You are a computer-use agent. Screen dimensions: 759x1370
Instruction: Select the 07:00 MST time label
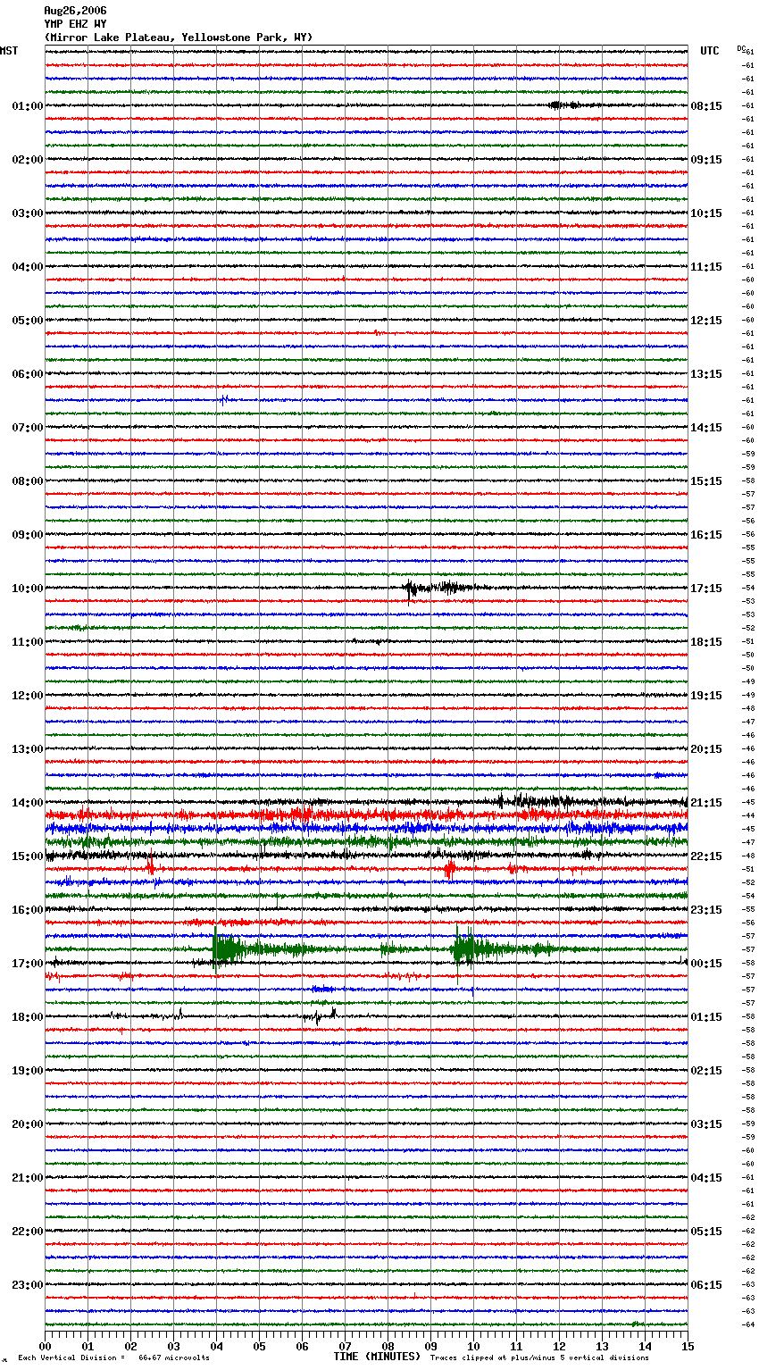28,428
